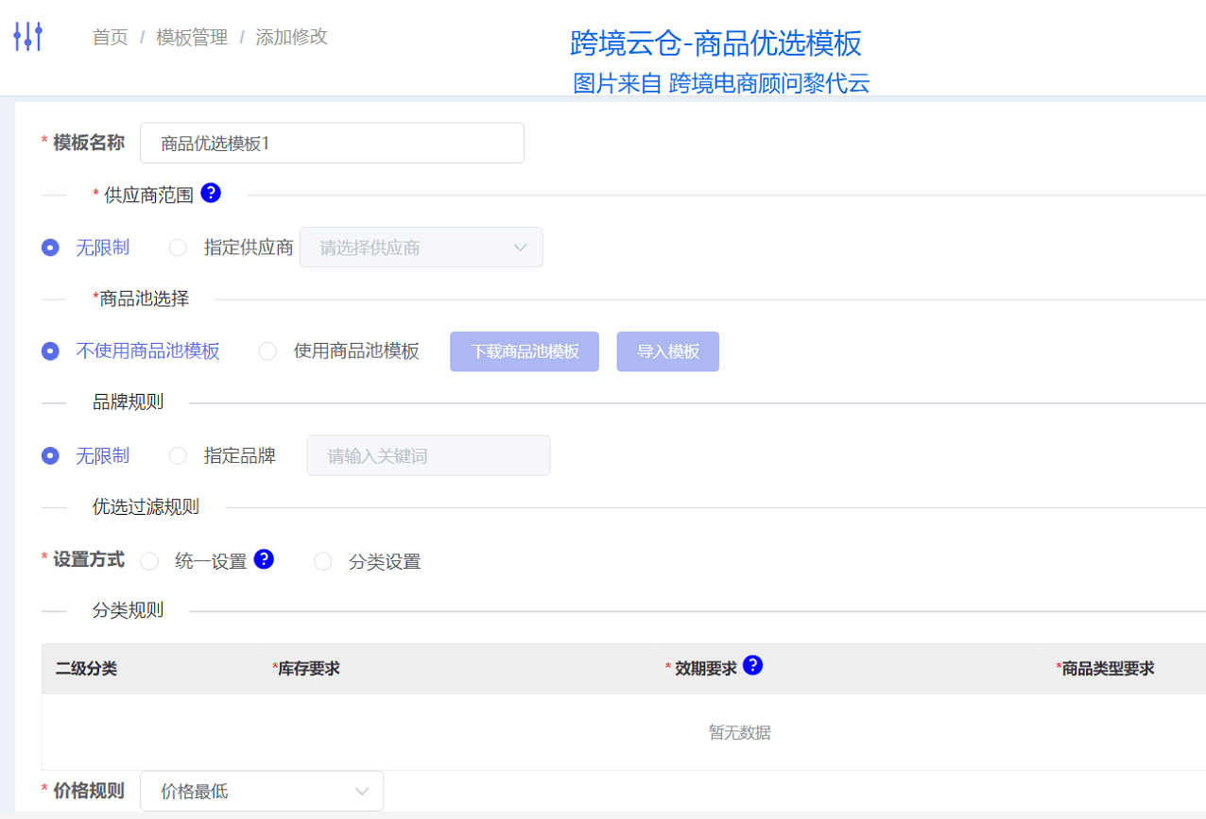
Task: Go to 首页 via breadcrumb
Action: (110, 37)
